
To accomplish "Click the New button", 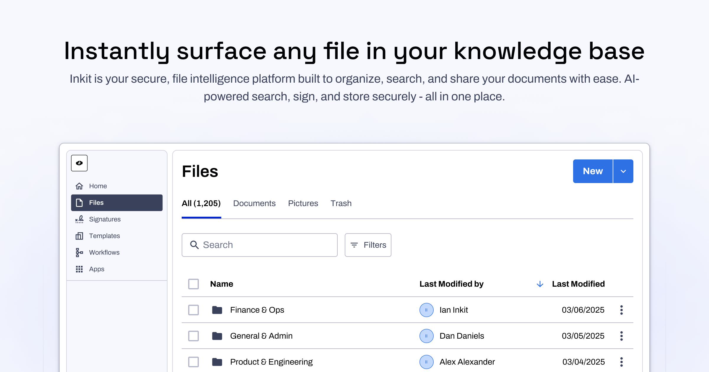I will click(592, 171).
